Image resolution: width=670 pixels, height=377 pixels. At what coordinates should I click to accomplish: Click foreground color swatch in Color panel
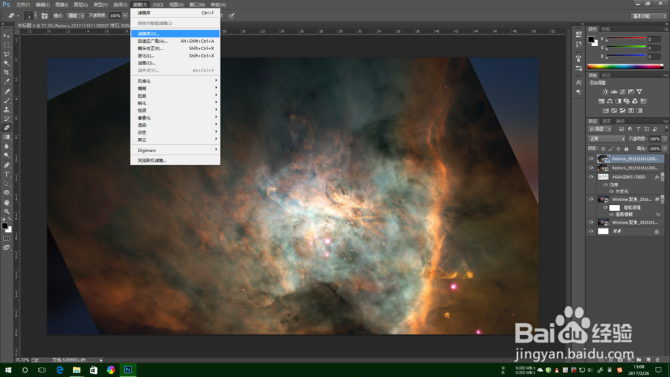point(591,40)
